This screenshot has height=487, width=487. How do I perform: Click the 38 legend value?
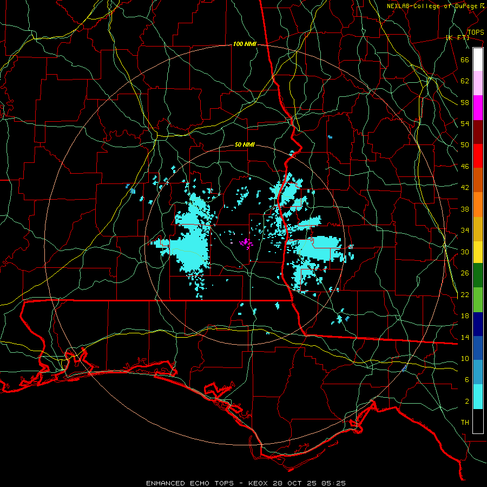pyautogui.click(x=465, y=209)
